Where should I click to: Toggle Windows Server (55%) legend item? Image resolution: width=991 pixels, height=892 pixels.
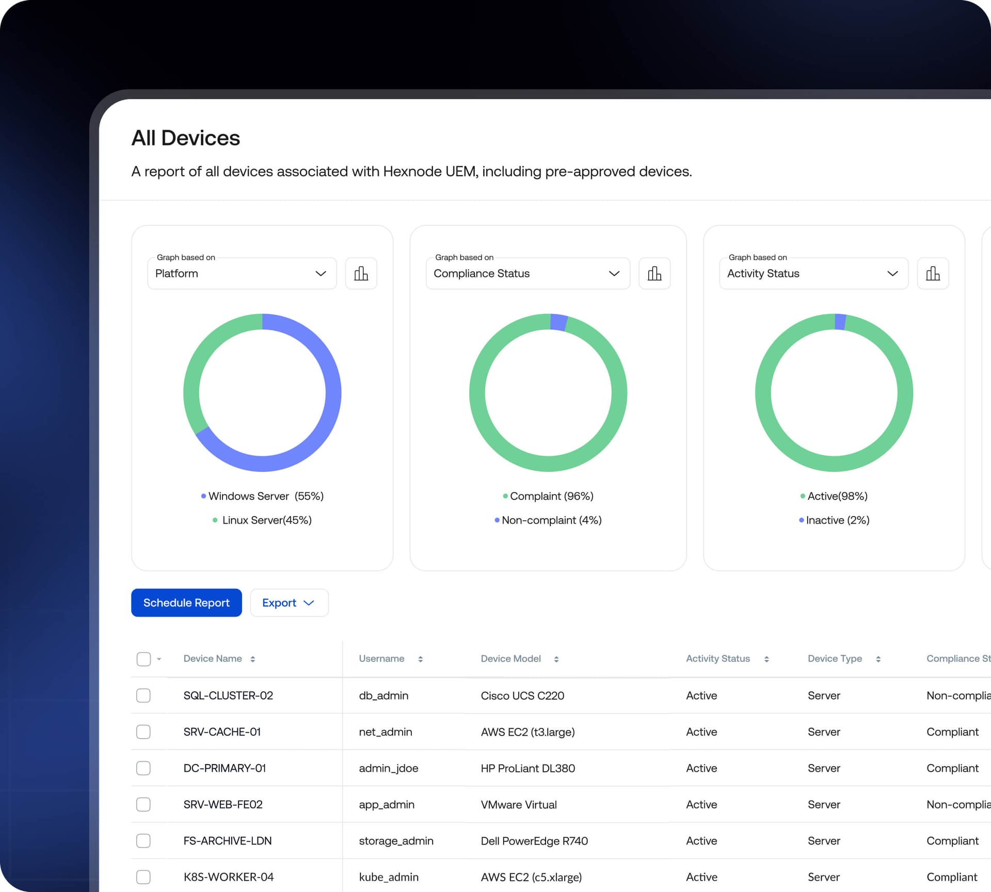pyautogui.click(x=262, y=496)
